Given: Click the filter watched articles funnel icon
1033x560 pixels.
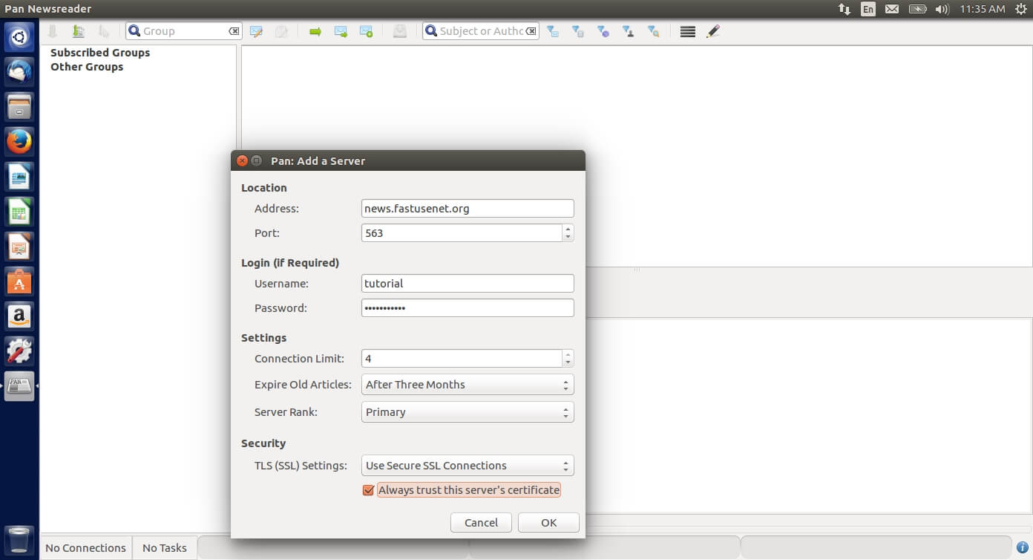Looking at the screenshot, I should coord(603,31).
